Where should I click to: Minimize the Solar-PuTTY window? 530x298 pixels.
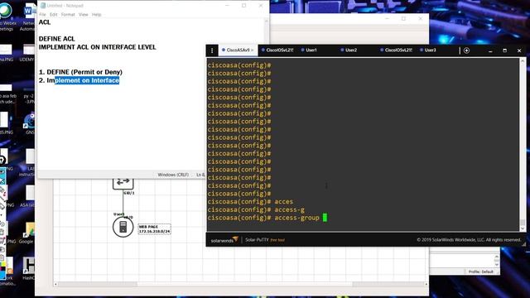point(490,50)
